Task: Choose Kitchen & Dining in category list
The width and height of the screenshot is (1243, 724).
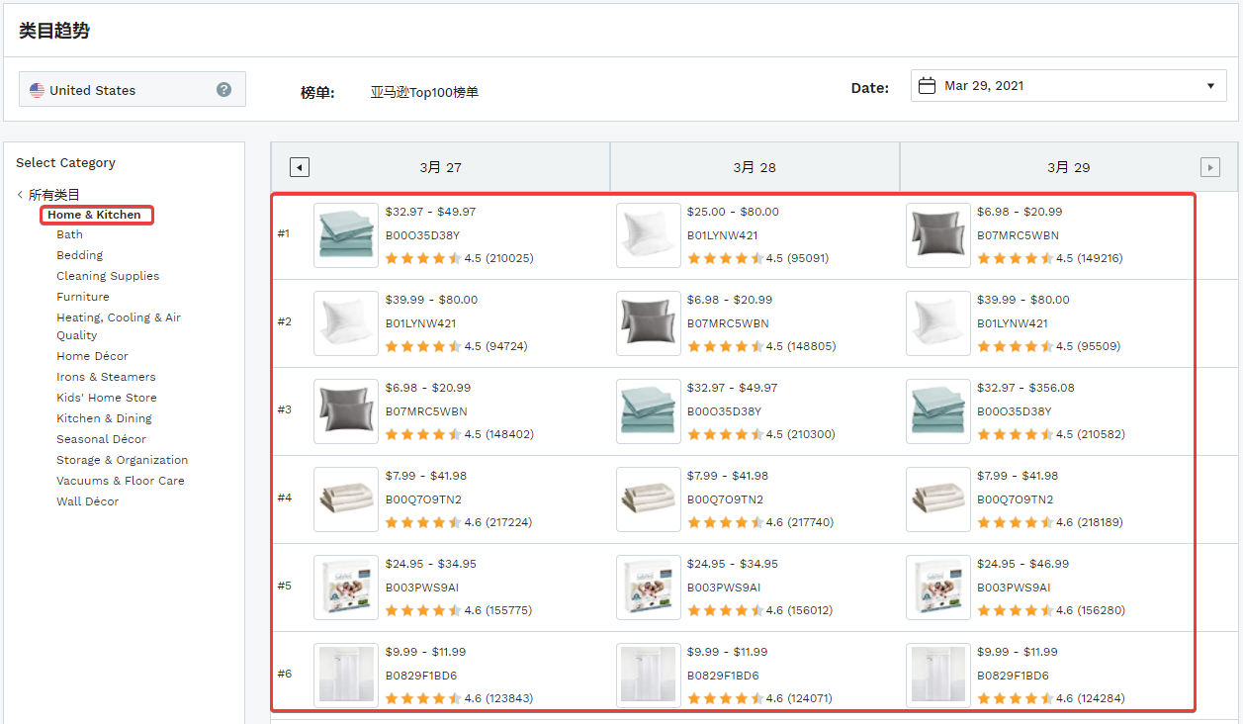Action: click(x=104, y=418)
